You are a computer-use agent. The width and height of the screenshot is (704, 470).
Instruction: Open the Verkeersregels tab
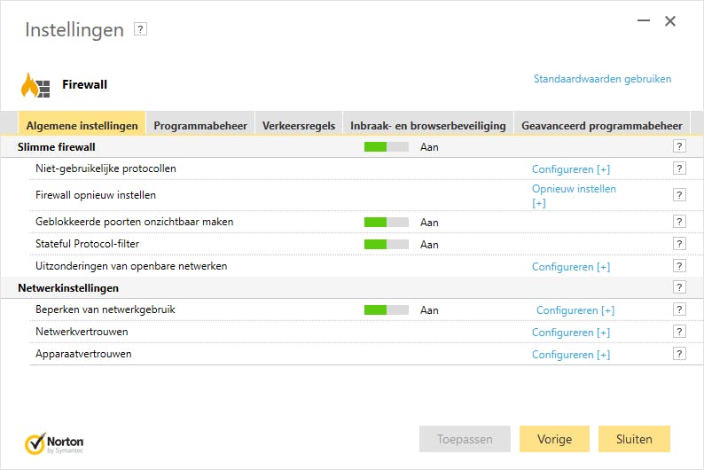click(x=299, y=126)
